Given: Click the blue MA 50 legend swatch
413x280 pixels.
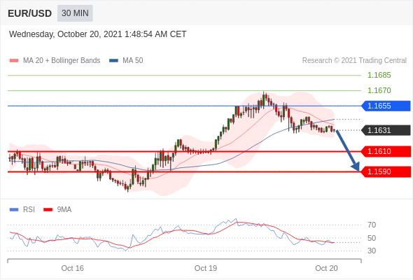Looking at the screenshot, I should pyautogui.click(x=113, y=61).
